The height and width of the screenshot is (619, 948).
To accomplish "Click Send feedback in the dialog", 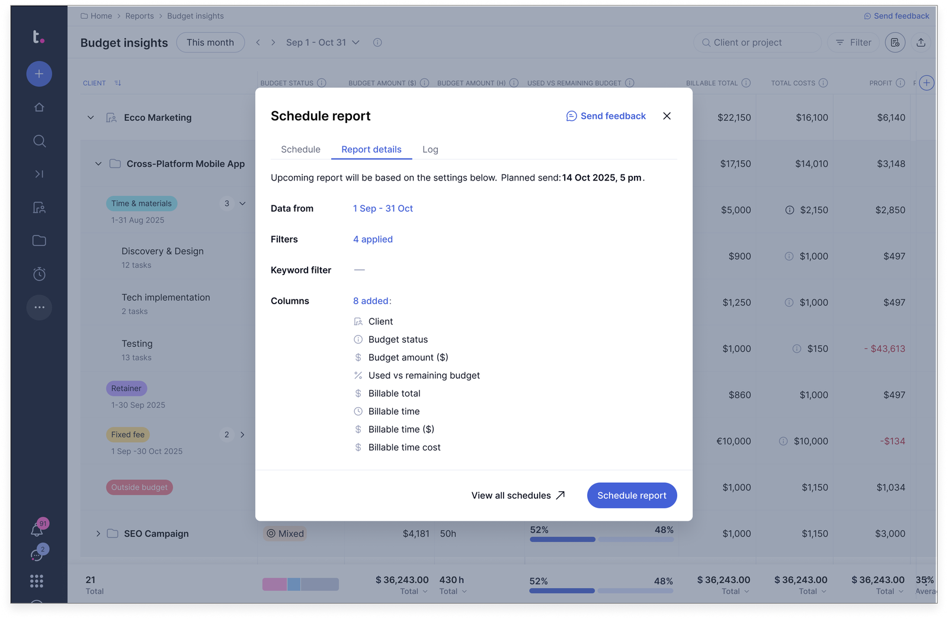I will point(606,116).
